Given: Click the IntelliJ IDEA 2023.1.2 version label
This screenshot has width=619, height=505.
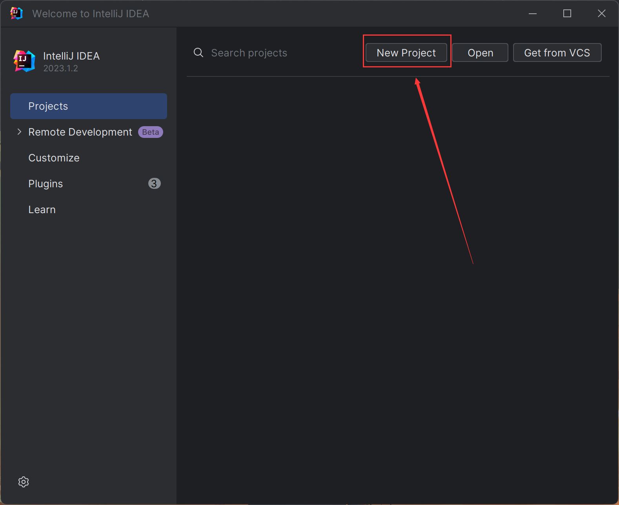Looking at the screenshot, I should pyautogui.click(x=60, y=69).
